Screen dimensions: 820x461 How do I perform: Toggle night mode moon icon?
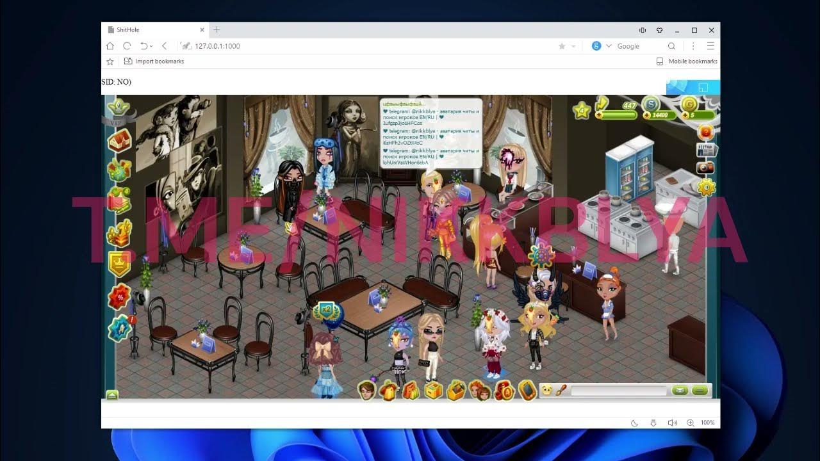pyautogui.click(x=634, y=423)
